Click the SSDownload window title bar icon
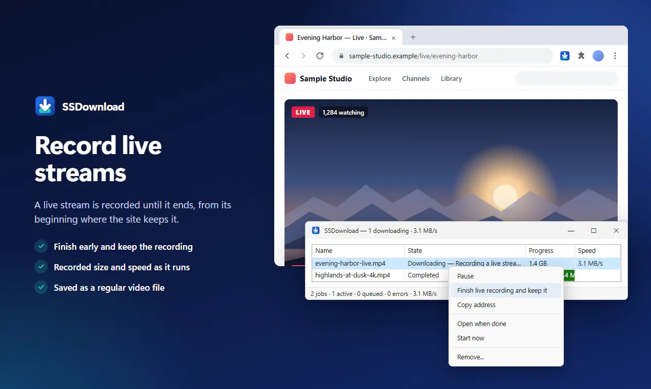The height and width of the screenshot is (389, 651). point(316,230)
